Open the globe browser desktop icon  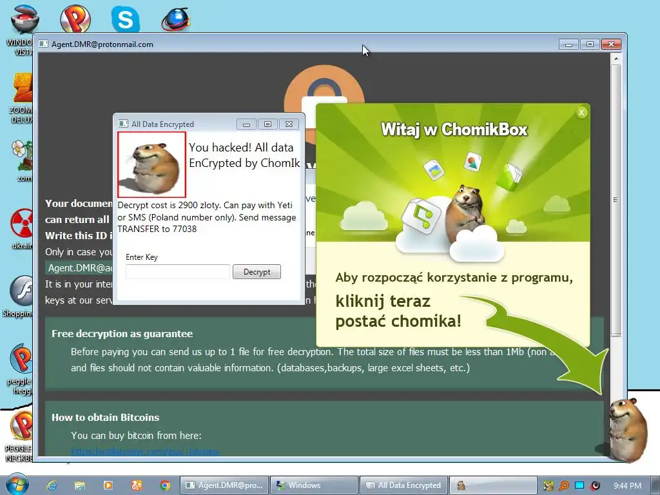click(176, 19)
